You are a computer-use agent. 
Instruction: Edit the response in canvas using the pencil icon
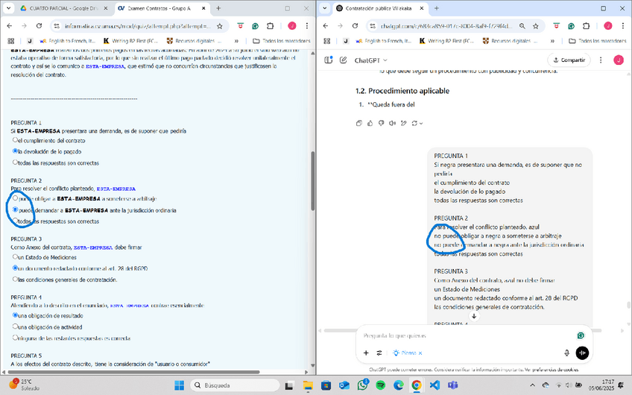pos(403,123)
